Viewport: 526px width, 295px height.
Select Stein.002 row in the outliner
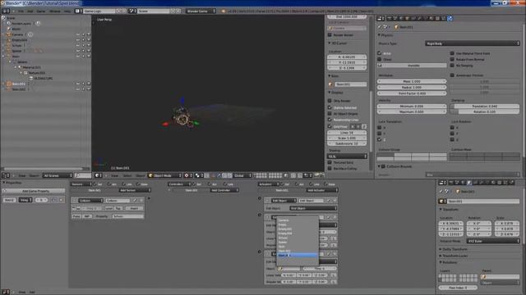pos(19,89)
